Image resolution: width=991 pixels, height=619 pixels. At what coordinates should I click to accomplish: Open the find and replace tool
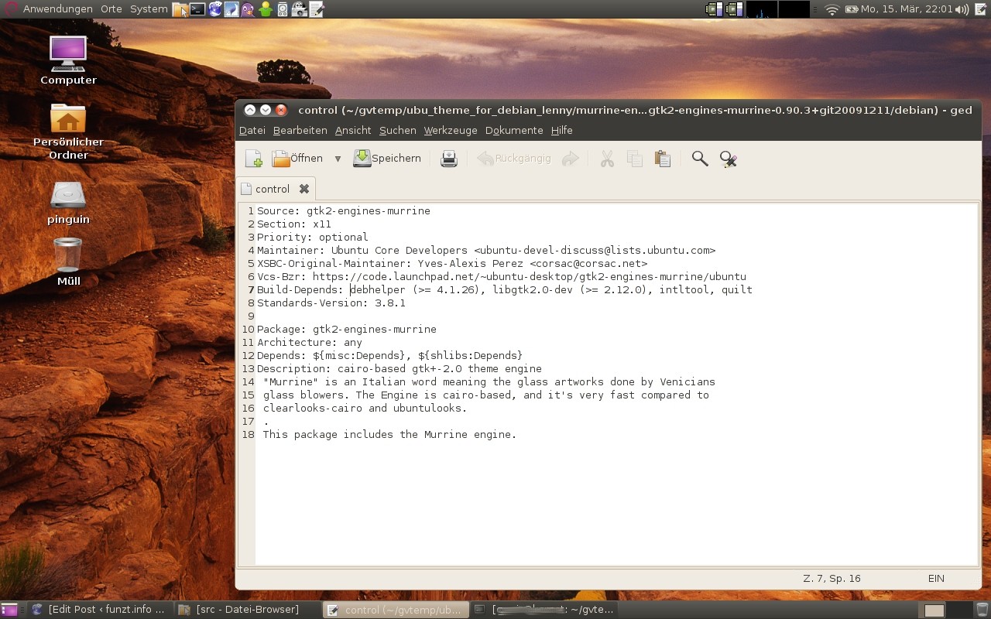tap(728, 159)
